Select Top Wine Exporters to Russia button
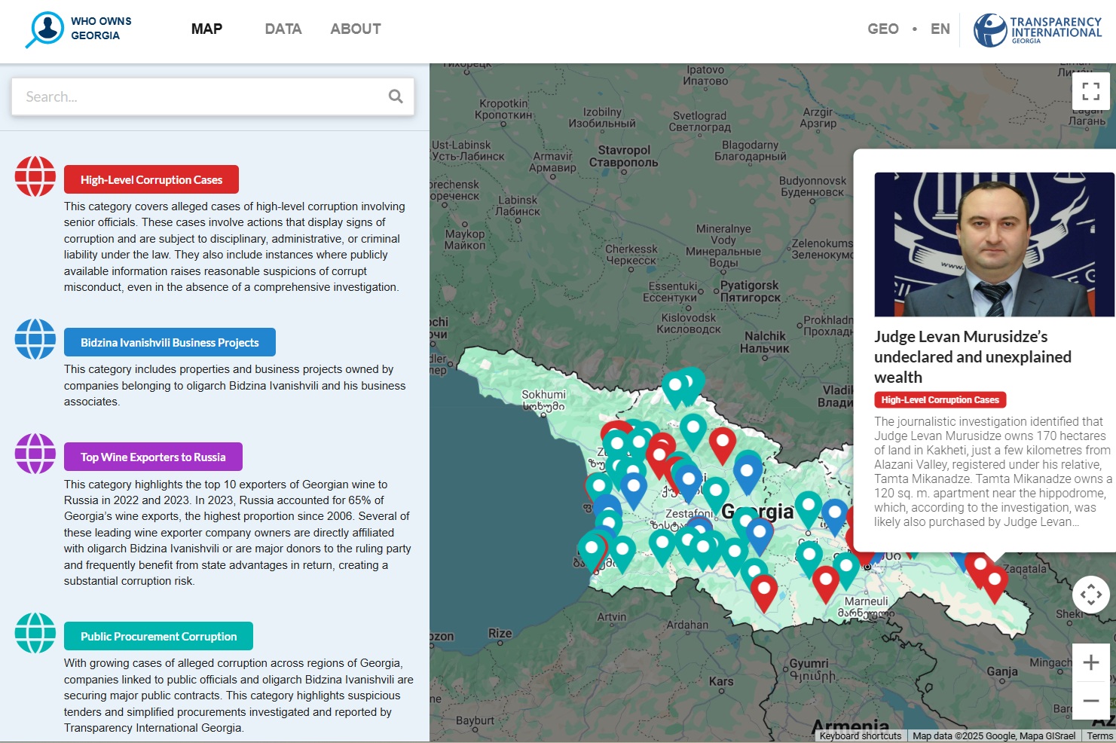The width and height of the screenshot is (1116, 743). tap(153, 457)
